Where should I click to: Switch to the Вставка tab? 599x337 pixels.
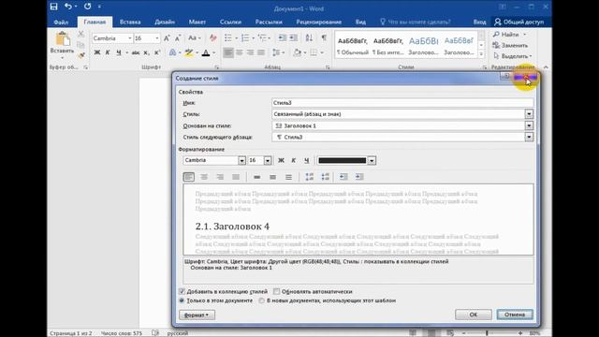click(x=130, y=22)
